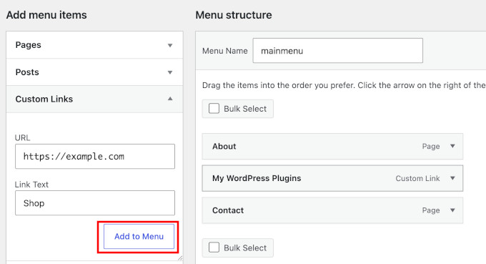Open the About item options arrow
Image resolution: width=486 pixels, height=264 pixels.
tap(452, 146)
